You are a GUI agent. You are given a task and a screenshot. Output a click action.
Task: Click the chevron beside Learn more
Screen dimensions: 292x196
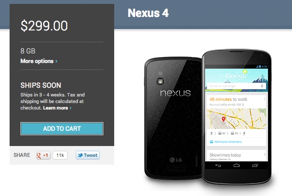[71, 108]
